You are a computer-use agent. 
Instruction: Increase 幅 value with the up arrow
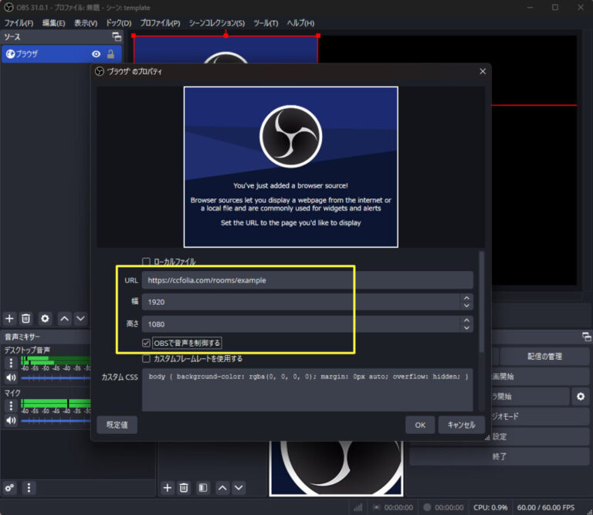[466, 297]
